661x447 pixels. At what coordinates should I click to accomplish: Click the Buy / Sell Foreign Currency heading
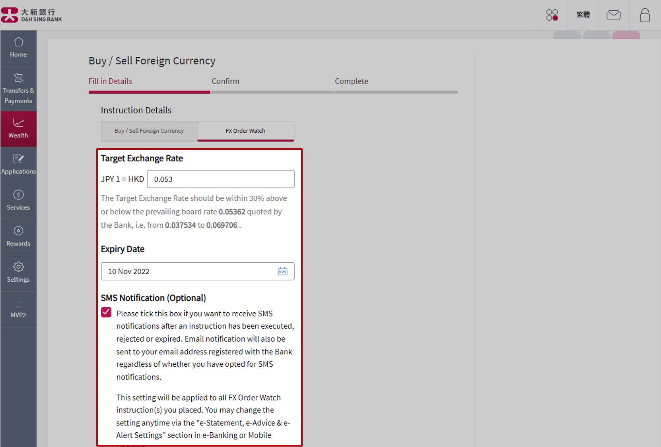[x=152, y=61]
